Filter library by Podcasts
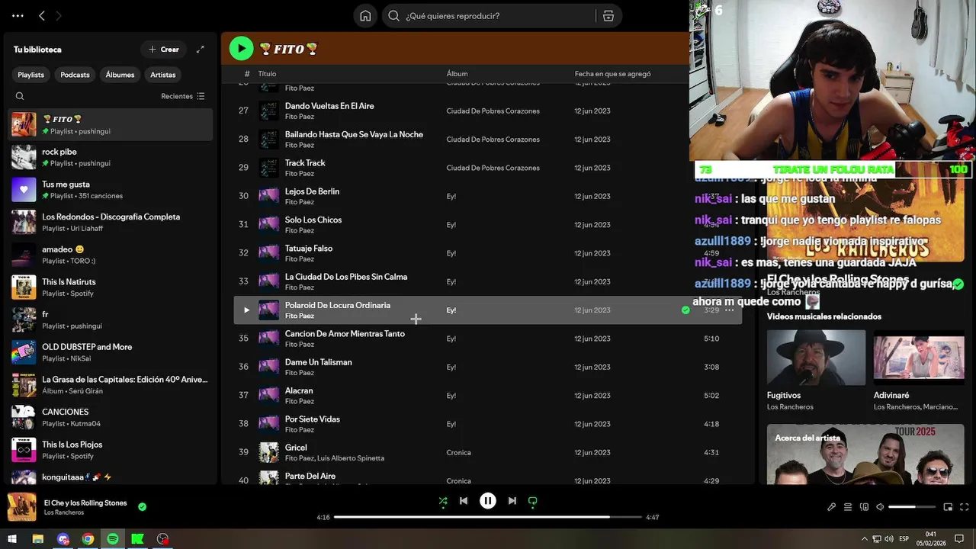This screenshot has width=976, height=549. pos(75,75)
